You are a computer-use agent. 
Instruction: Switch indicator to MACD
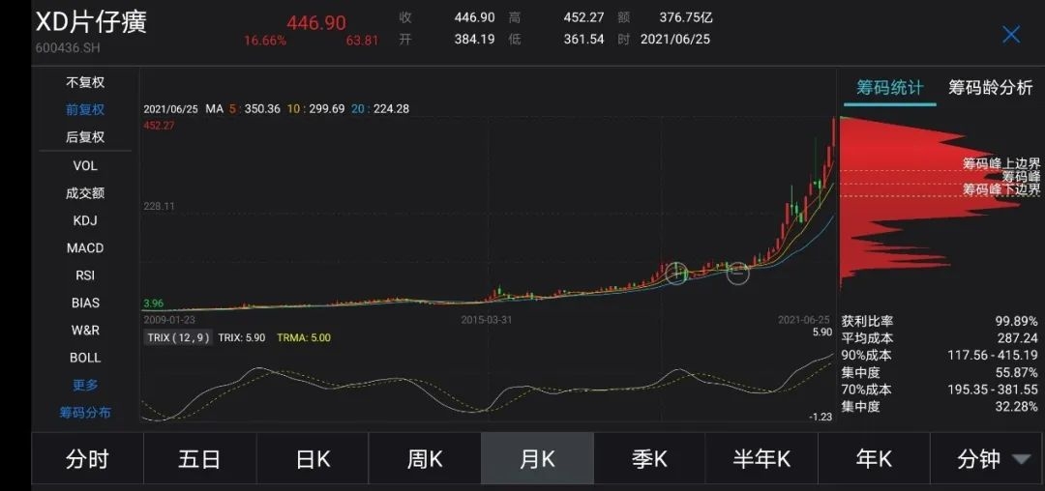[x=85, y=248]
